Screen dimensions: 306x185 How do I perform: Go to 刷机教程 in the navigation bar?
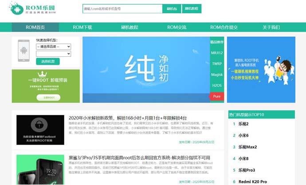pos(129,28)
